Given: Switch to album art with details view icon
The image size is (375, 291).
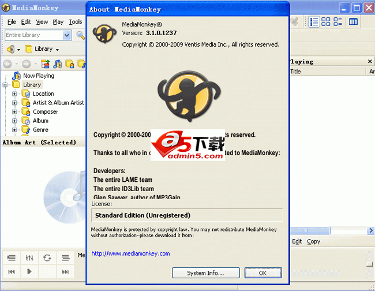Looking at the screenshot, I should [337, 22].
